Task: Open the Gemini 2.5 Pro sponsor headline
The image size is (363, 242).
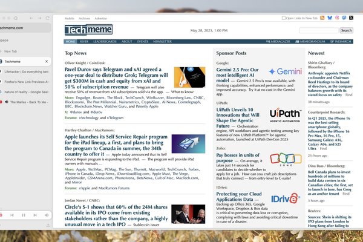Action: tap(237, 75)
